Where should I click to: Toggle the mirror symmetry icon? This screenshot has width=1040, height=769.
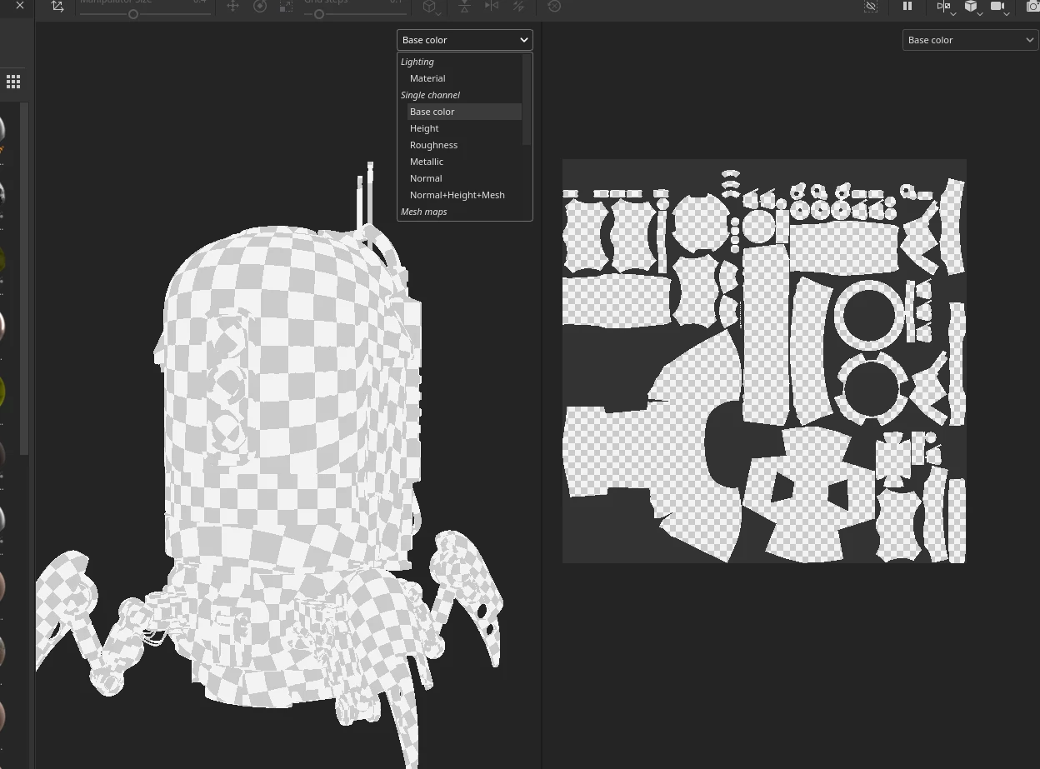pos(492,6)
